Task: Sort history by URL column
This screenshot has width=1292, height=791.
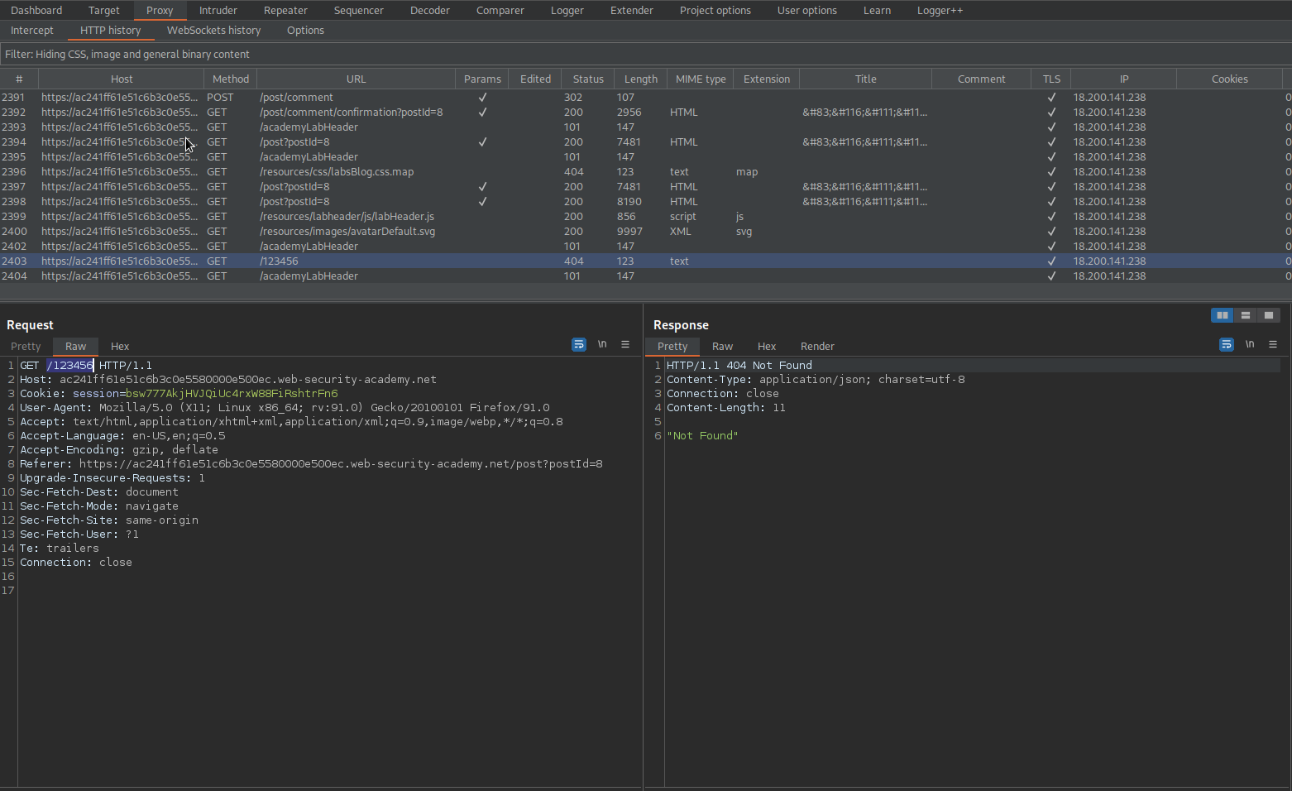Action: click(356, 79)
